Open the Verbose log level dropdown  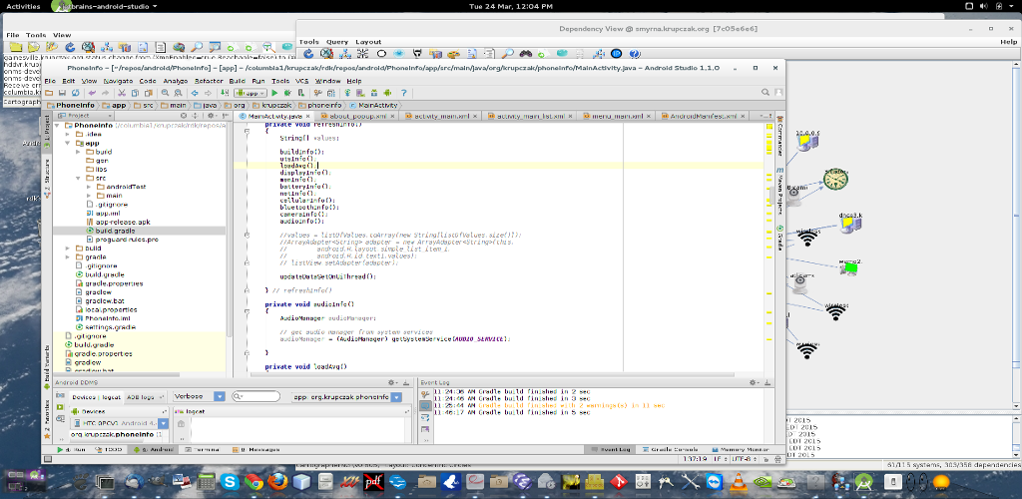[196, 396]
